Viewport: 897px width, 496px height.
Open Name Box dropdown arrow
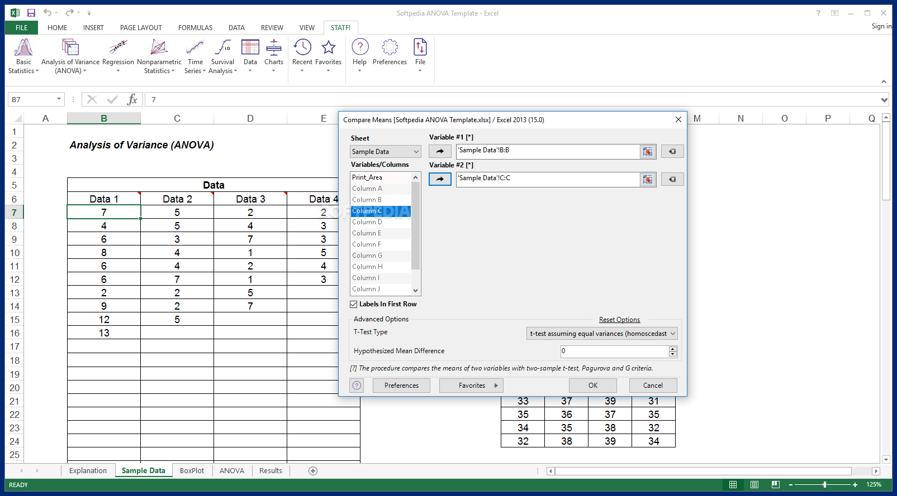coord(59,99)
